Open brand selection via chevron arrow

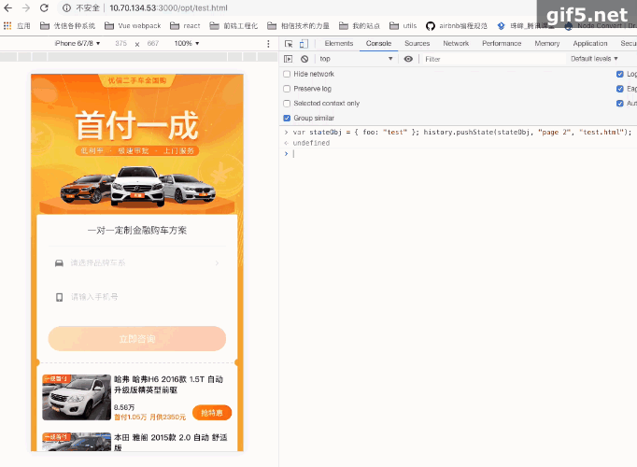217,263
